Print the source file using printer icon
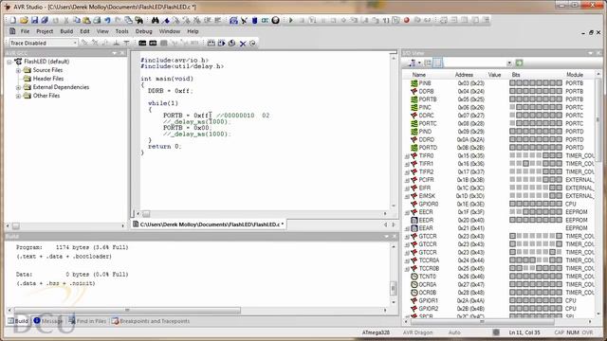Image resolution: width=607 pixels, height=341 pixels. [x=97, y=20]
